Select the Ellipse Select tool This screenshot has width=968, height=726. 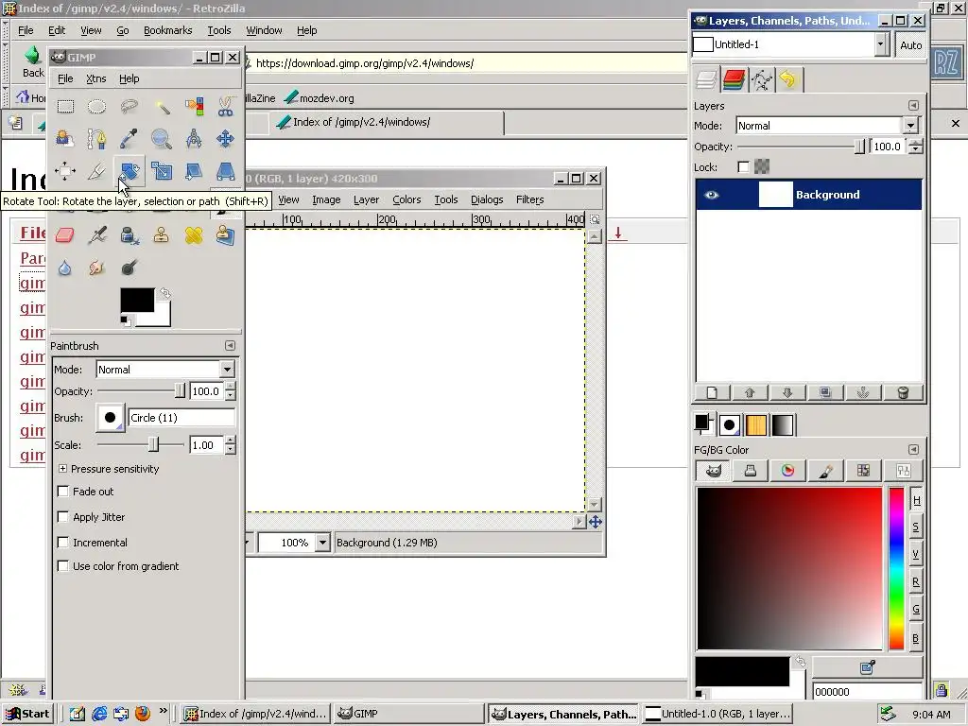(97, 107)
